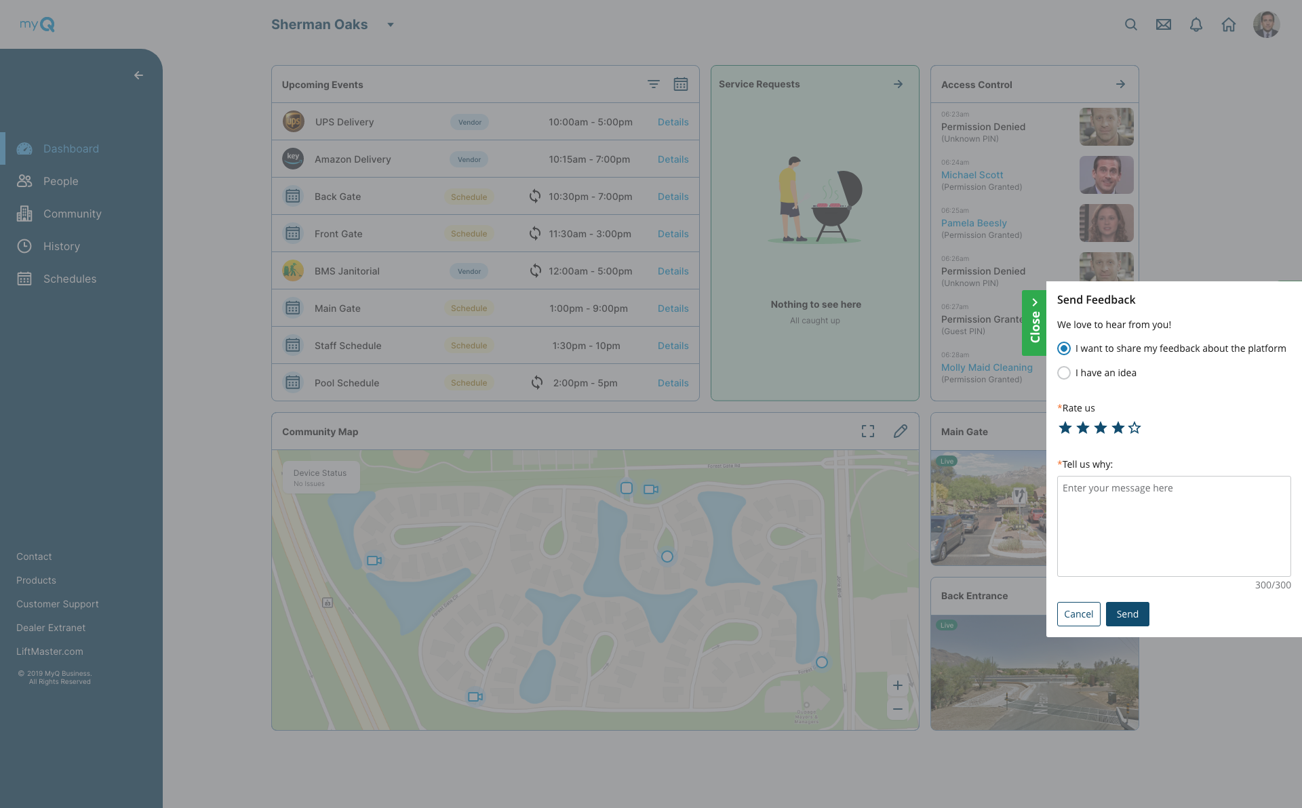This screenshot has width=1302, height=808.
Task: Edit the Community Map with pencil icon
Action: click(901, 431)
